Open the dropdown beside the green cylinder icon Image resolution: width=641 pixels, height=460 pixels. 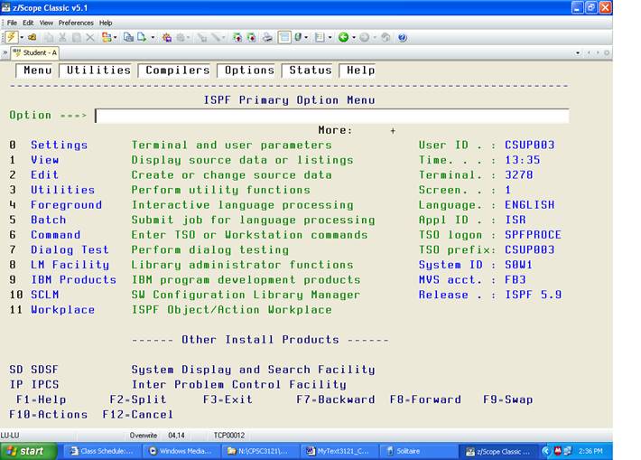coord(306,38)
